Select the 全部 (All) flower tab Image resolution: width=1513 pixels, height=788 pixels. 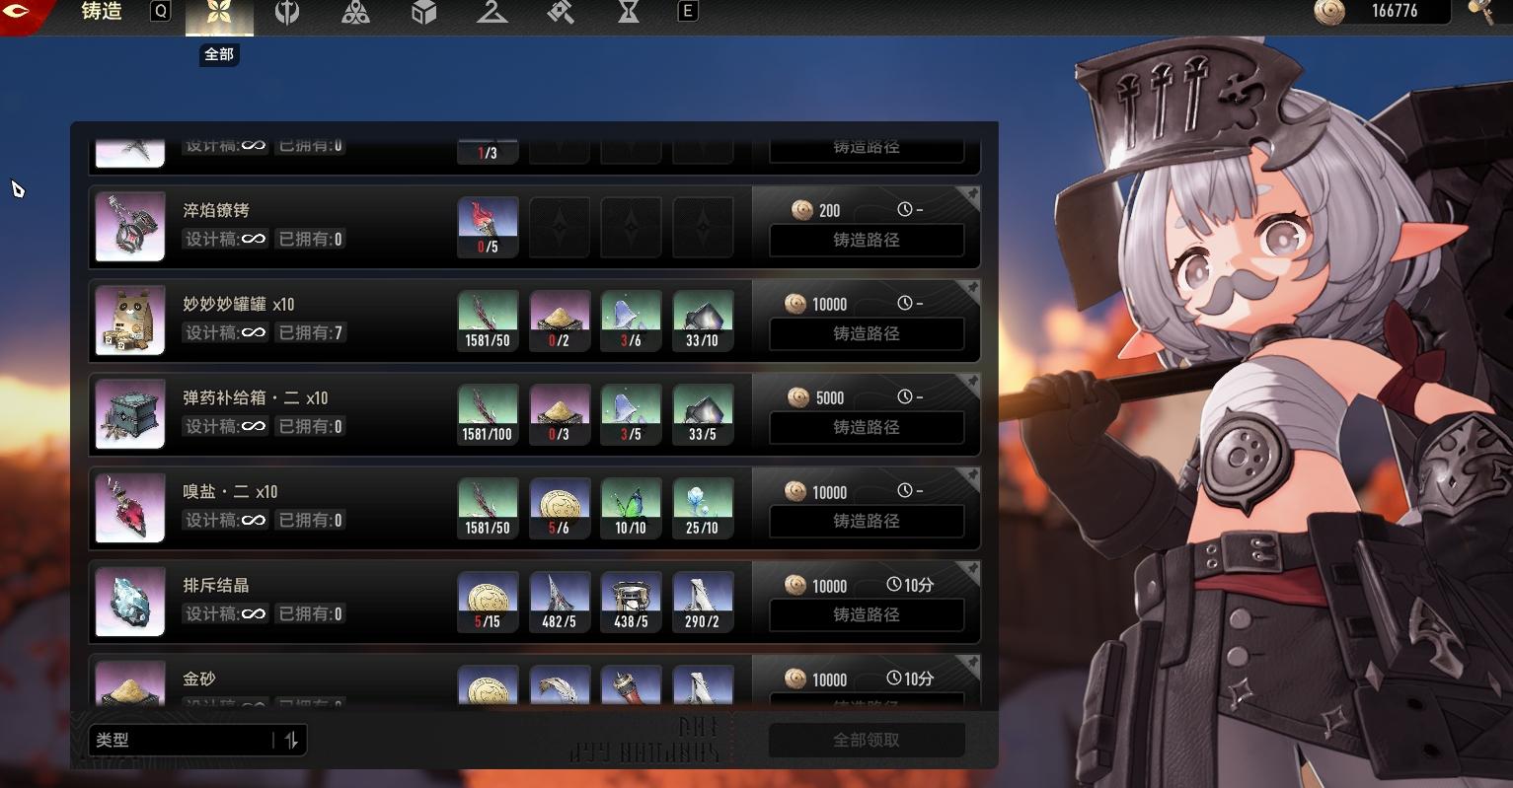coord(219,16)
